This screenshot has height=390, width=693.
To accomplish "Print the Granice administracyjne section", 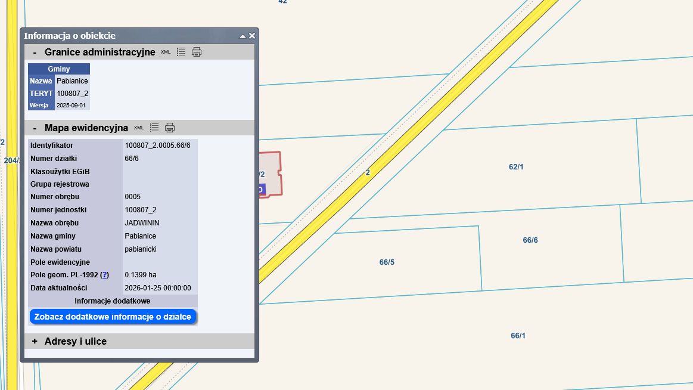I will [x=197, y=52].
